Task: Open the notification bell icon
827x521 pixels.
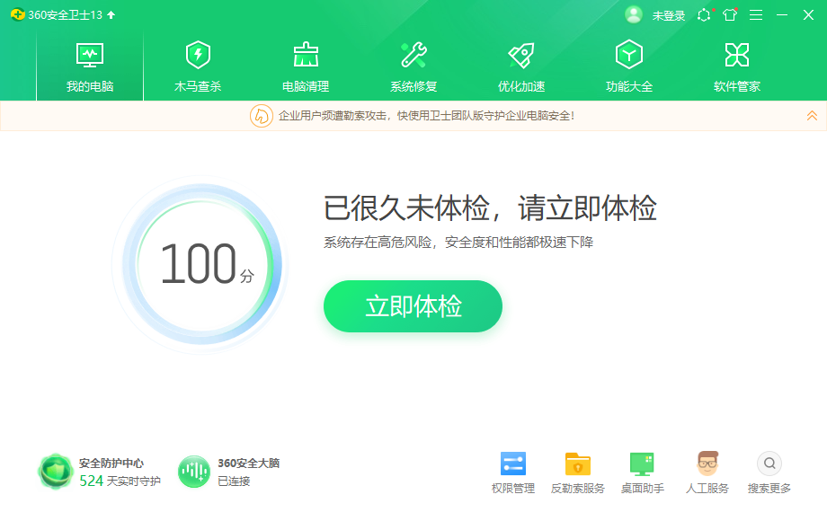Action: (x=704, y=15)
